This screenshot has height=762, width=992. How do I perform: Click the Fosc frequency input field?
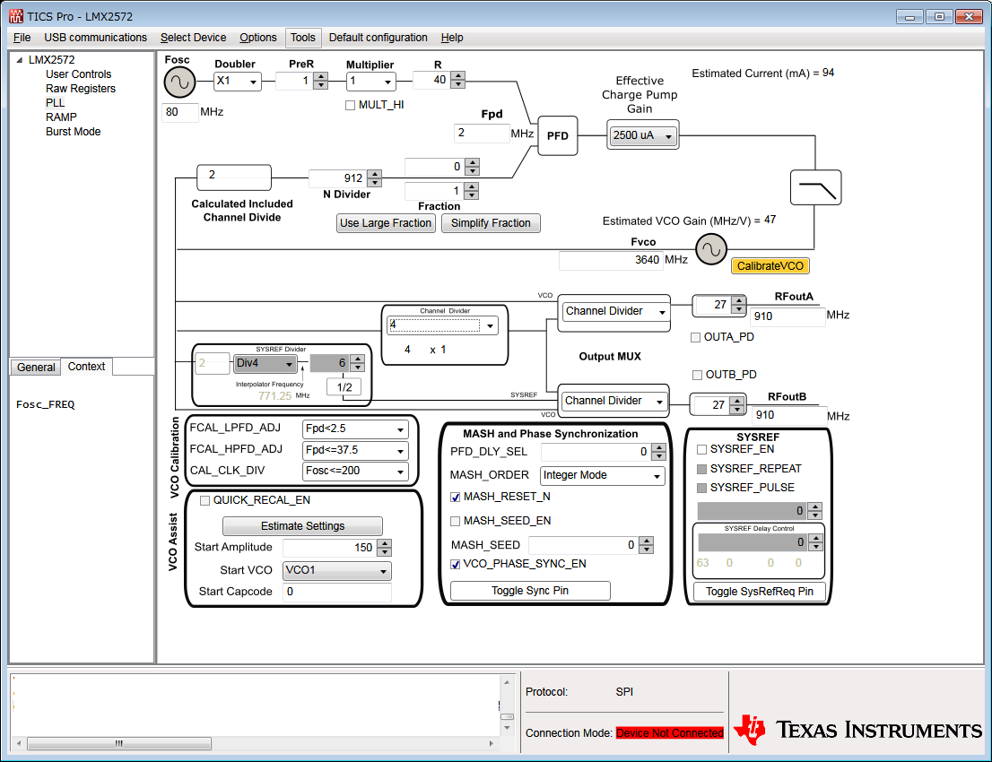[180, 112]
